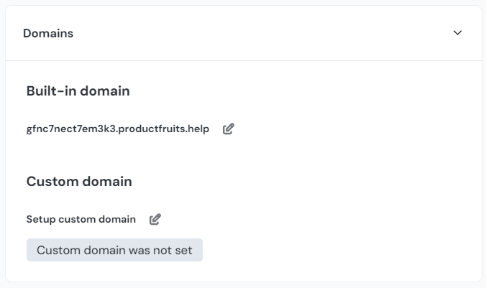This screenshot has width=486, height=288.
Task: Click the edit icon next to Setup custom domain
Action: pos(155,220)
